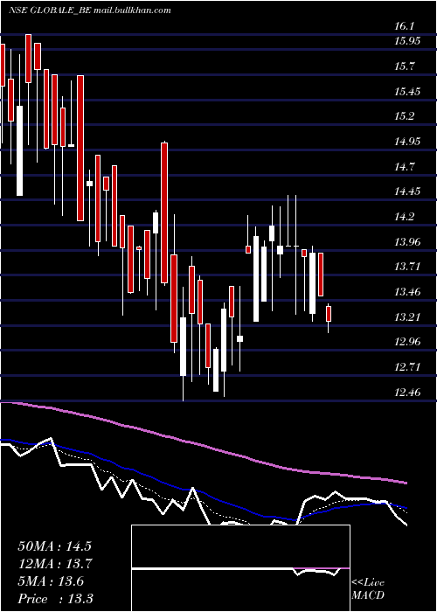Select the 13.71 price axis label
Viewport: 437px width, 612px height.
pos(407,267)
